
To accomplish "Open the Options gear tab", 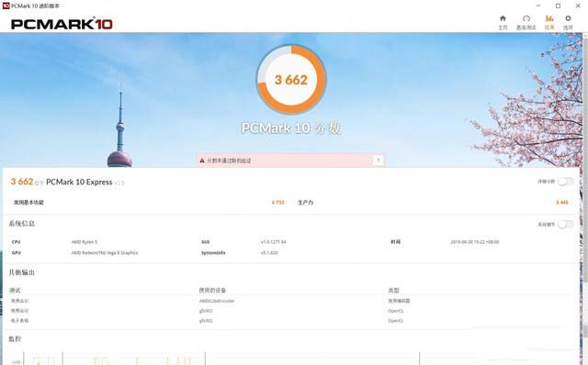I will 568,22.
